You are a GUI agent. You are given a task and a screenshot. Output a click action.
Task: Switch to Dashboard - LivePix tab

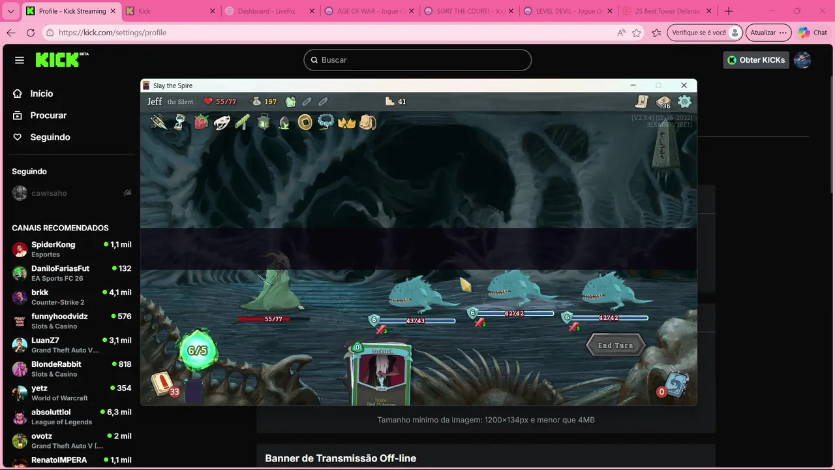[269, 11]
